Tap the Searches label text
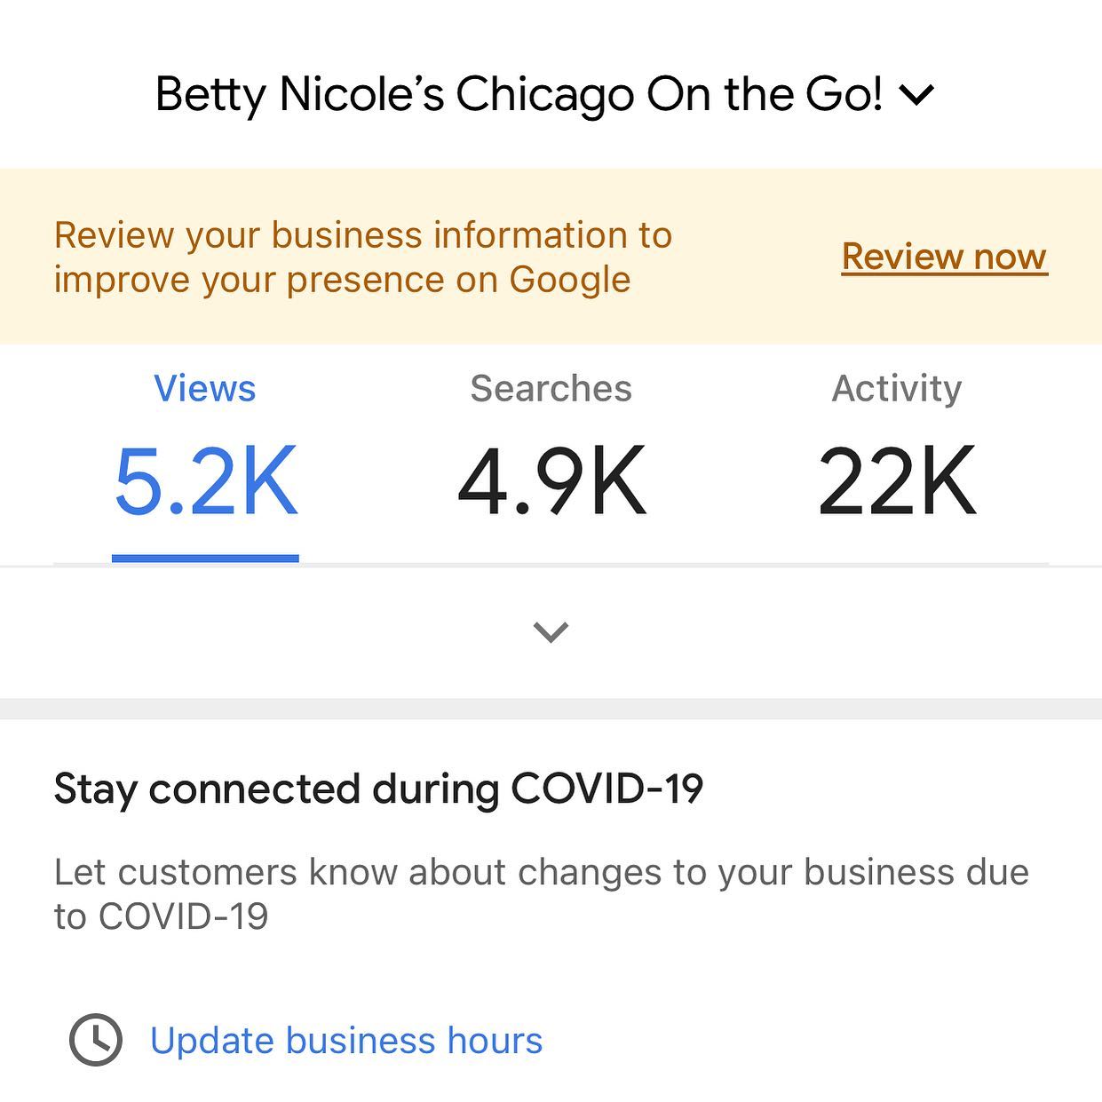This screenshot has height=1102, width=1102. 551,388
